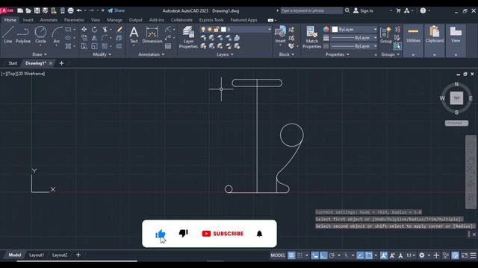Click the Customization menu icon in status bar
Screen dimensions: 478x268
tap(473, 255)
